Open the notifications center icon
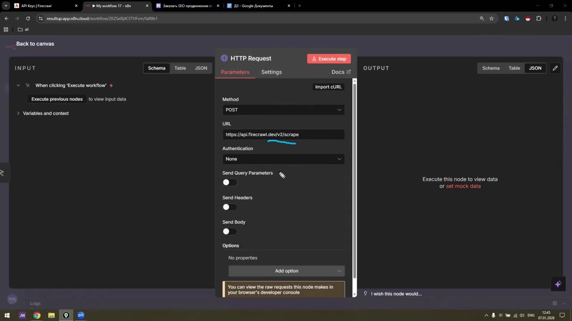Screen dimensions: 572x321 click(563, 315)
